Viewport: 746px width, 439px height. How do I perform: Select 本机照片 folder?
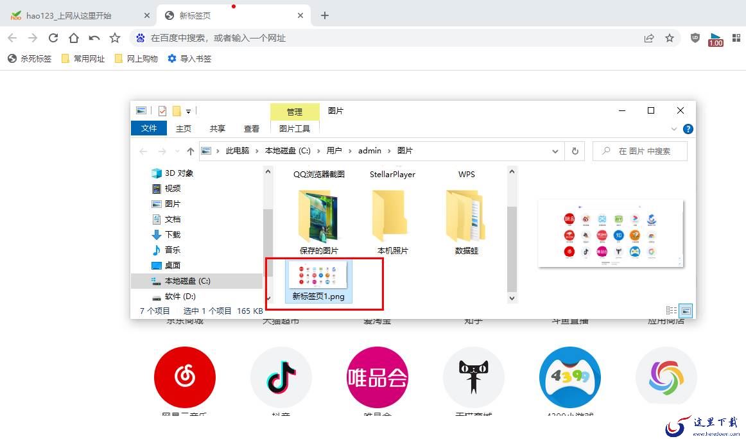pyautogui.click(x=392, y=222)
